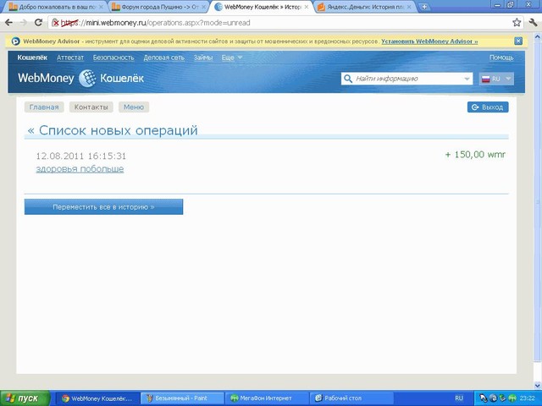
Task: Open the RU language dropdown
Action: click(x=496, y=79)
